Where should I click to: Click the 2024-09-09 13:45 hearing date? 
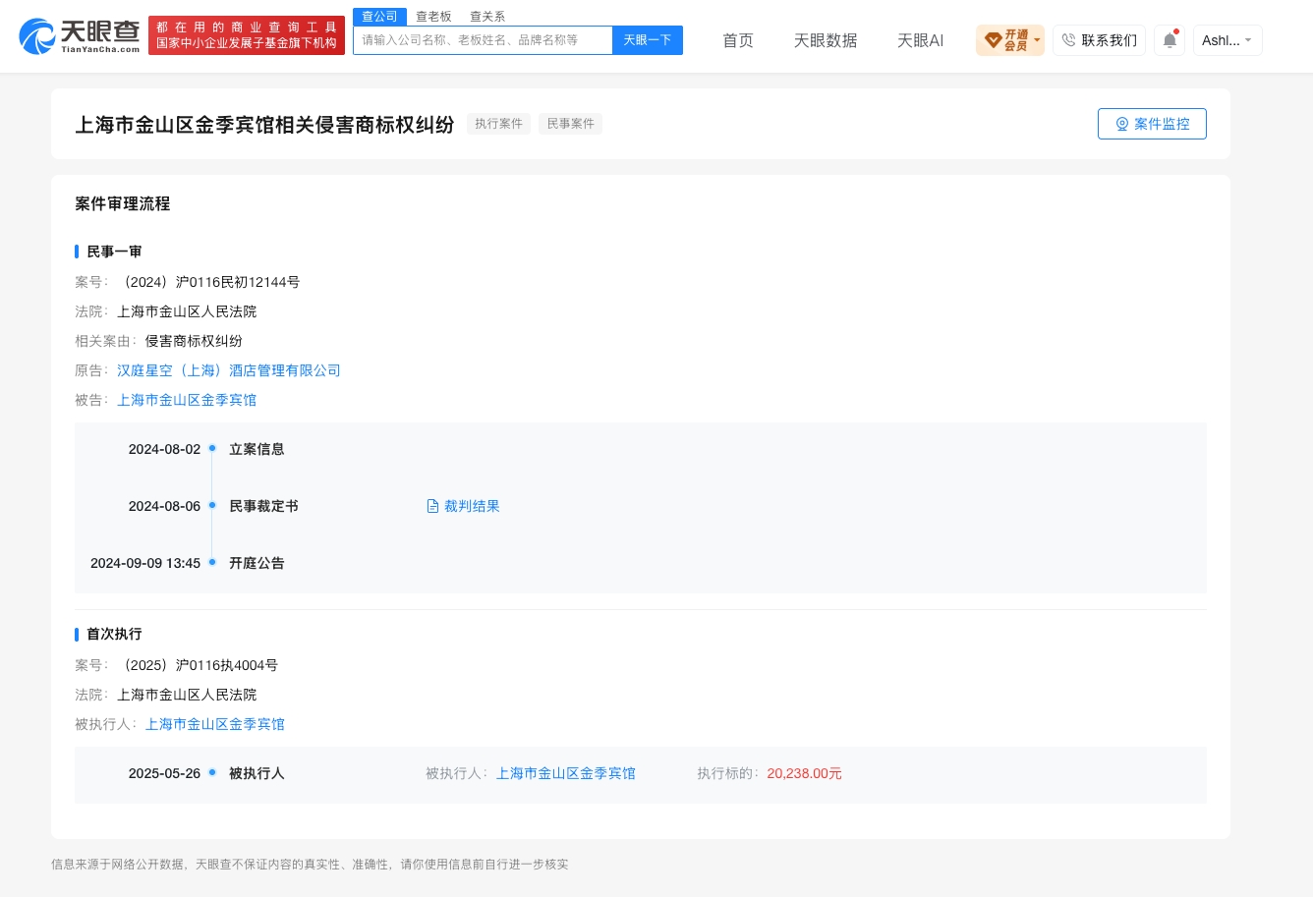(x=145, y=563)
